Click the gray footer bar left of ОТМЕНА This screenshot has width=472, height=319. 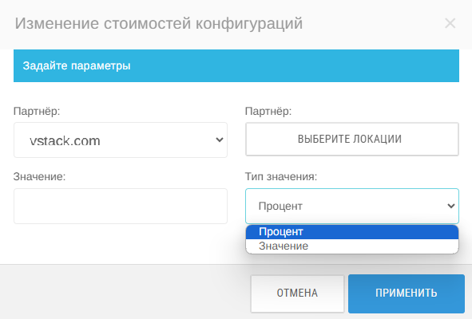(125, 292)
